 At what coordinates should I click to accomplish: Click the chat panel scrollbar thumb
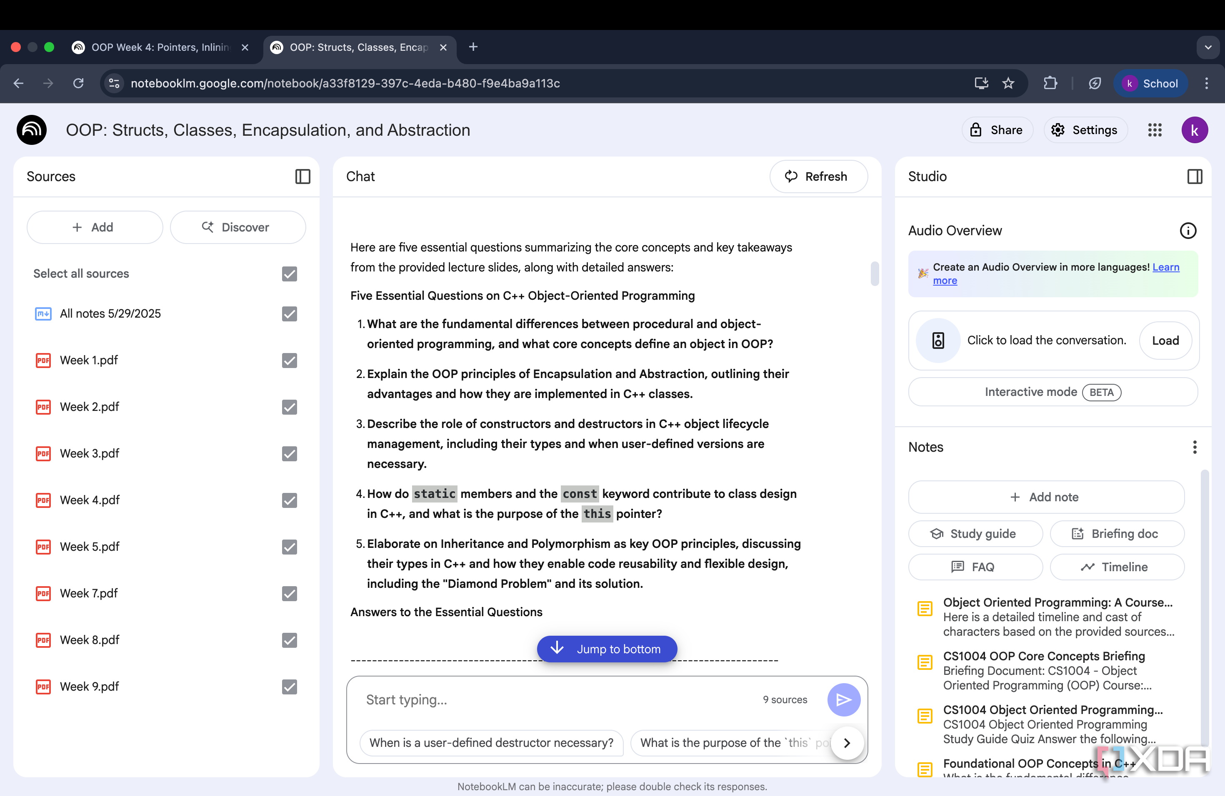pos(875,274)
